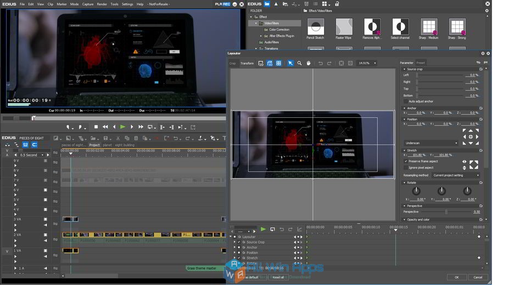The image size is (508, 285).
Task: Play the clip in the preview player
Action: 123,127
